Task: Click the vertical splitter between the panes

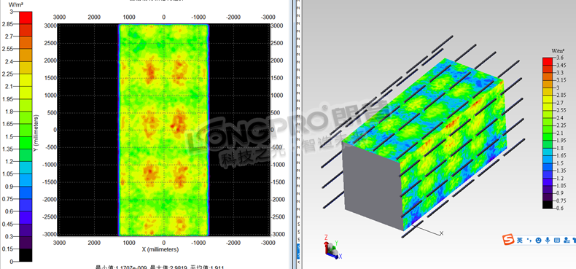Action: coord(294,134)
